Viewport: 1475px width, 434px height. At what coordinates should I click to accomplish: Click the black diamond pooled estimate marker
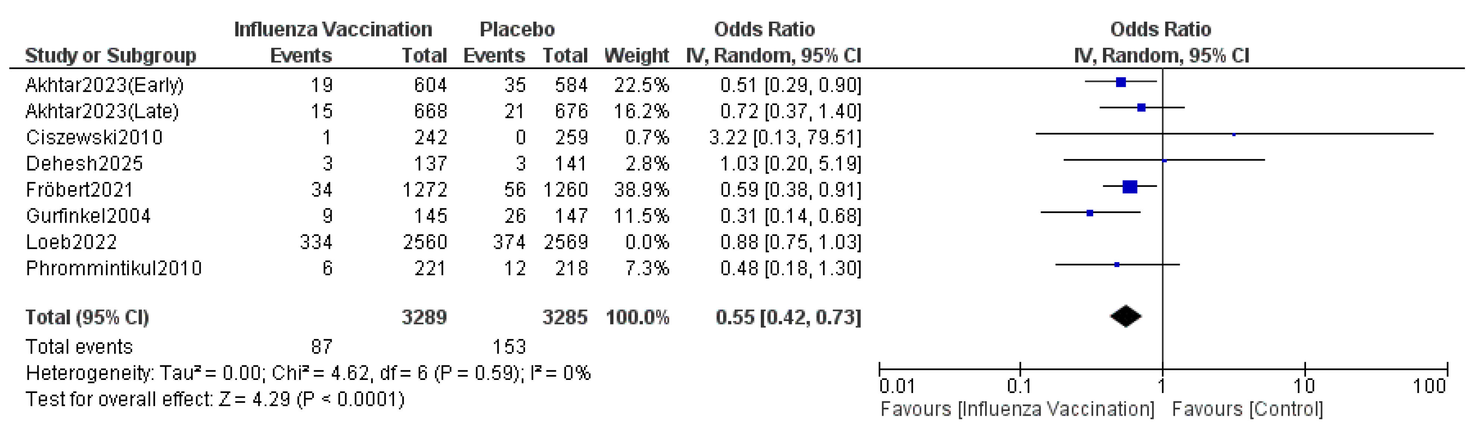click(x=1125, y=316)
